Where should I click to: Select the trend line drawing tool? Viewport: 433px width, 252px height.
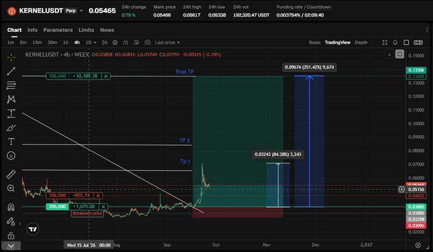coord(11,71)
